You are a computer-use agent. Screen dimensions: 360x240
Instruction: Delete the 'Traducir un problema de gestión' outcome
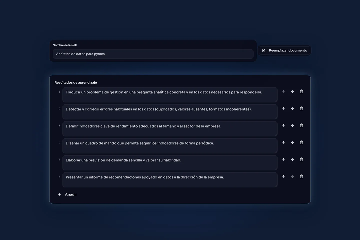pos(301,91)
